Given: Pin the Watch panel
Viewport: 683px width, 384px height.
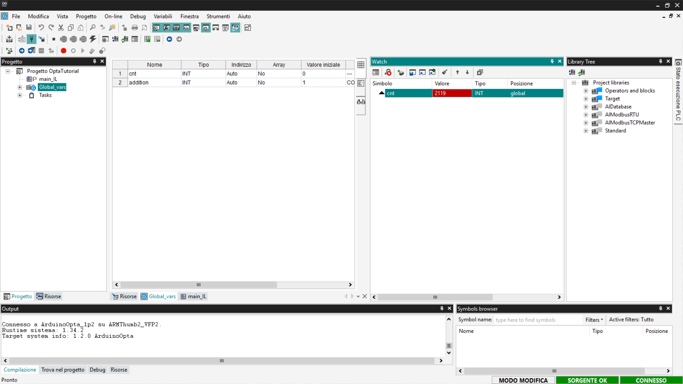Looking at the screenshot, I should coord(552,62).
